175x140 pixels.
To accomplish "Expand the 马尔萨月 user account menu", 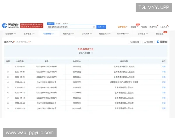I will point(164,27).
